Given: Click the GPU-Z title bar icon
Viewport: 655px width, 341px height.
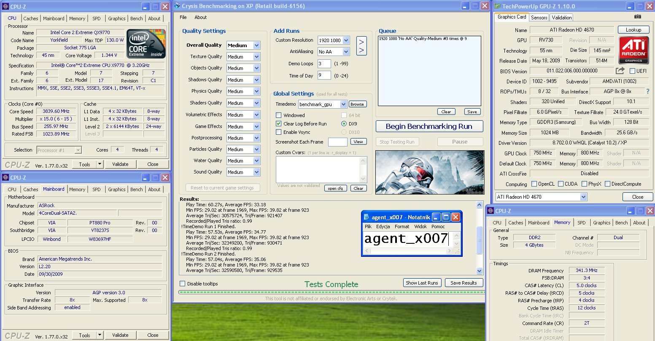Looking at the screenshot, I should (x=497, y=6).
